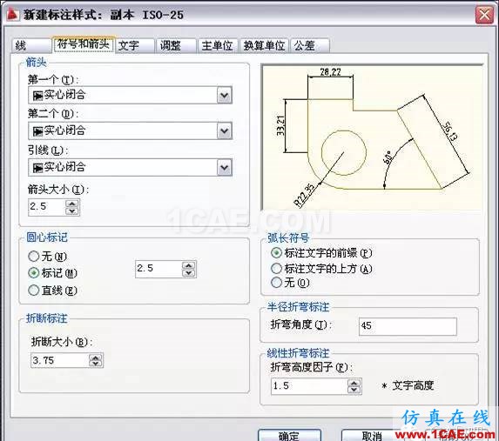Confirm with the 确定 button
Image resolution: width=499 pixels, height=441 pixels.
289,435
